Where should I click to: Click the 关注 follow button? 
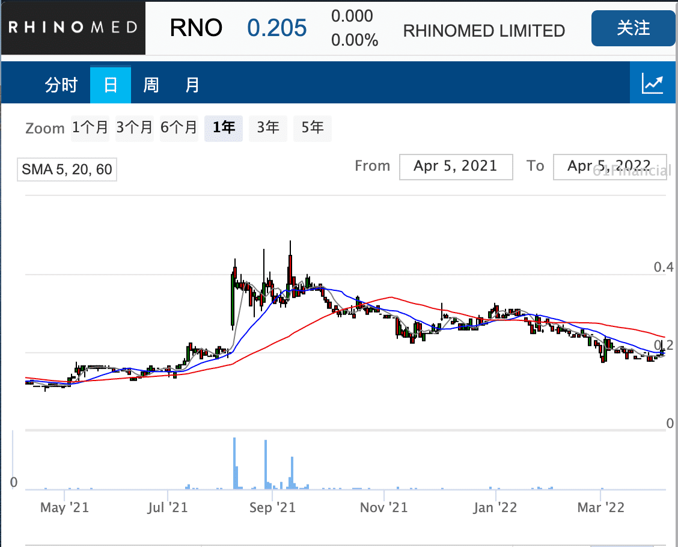(x=633, y=28)
